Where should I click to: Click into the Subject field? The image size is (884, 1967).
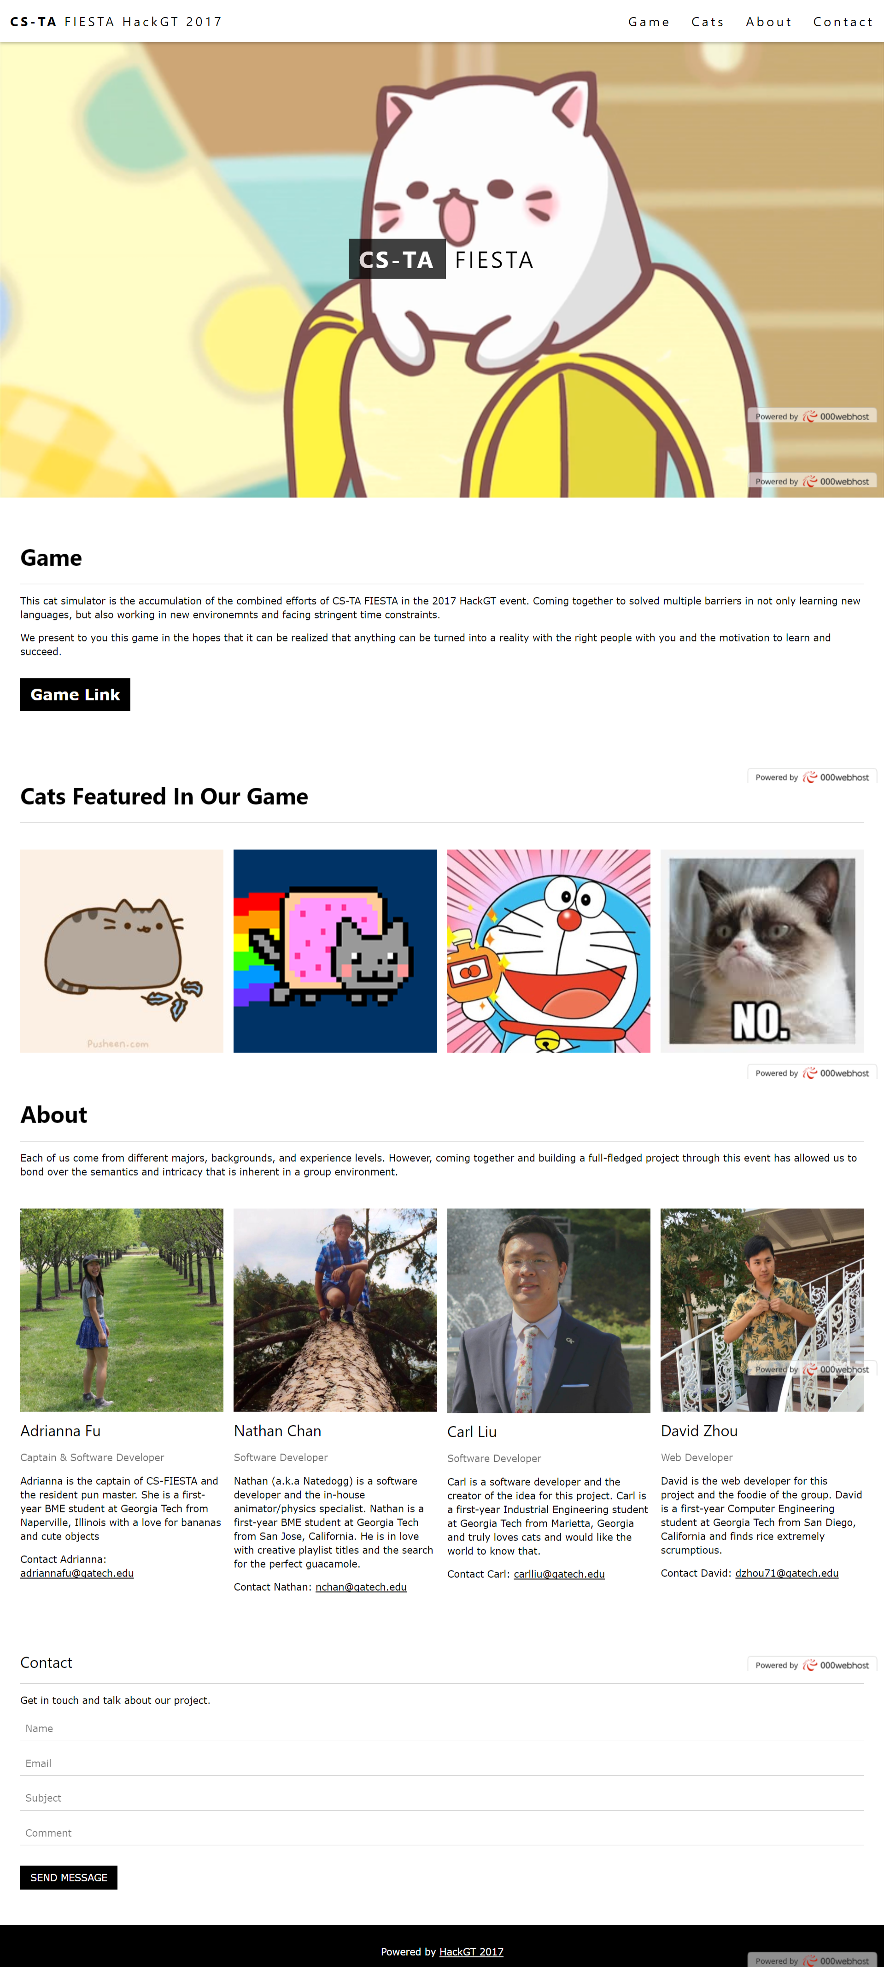[x=442, y=1797]
